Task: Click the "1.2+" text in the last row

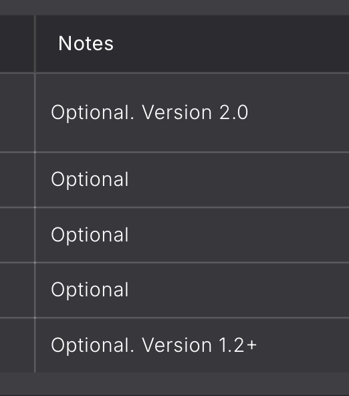Action: [238, 345]
